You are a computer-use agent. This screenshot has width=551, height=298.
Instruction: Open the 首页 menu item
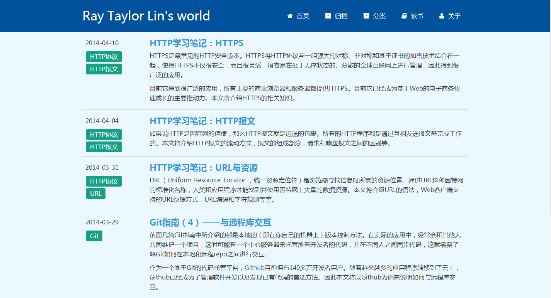tap(303, 16)
